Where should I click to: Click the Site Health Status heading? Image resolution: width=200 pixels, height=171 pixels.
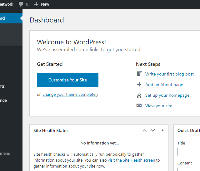coord(51,130)
